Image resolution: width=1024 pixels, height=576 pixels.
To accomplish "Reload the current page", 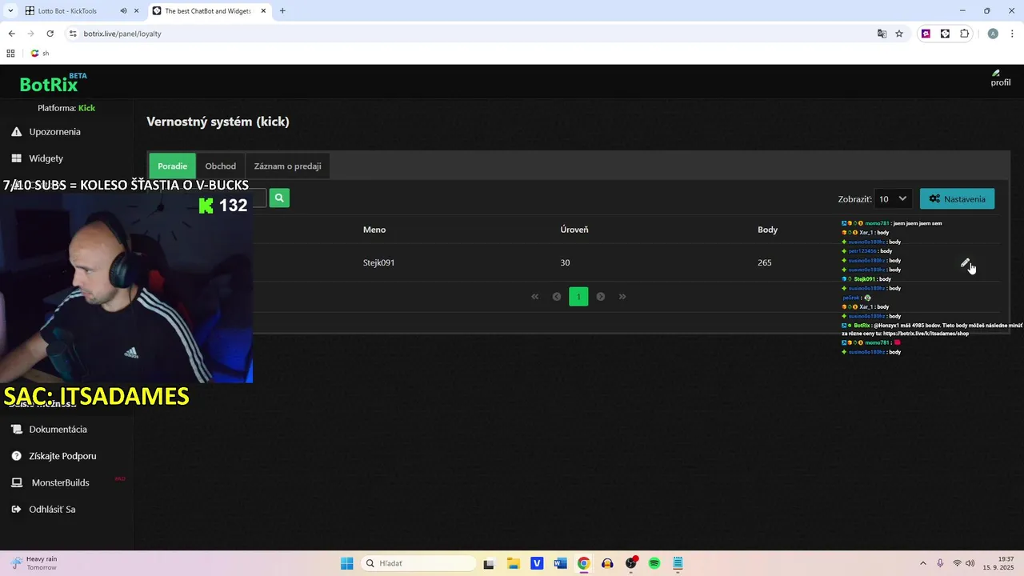I will (x=50, y=34).
